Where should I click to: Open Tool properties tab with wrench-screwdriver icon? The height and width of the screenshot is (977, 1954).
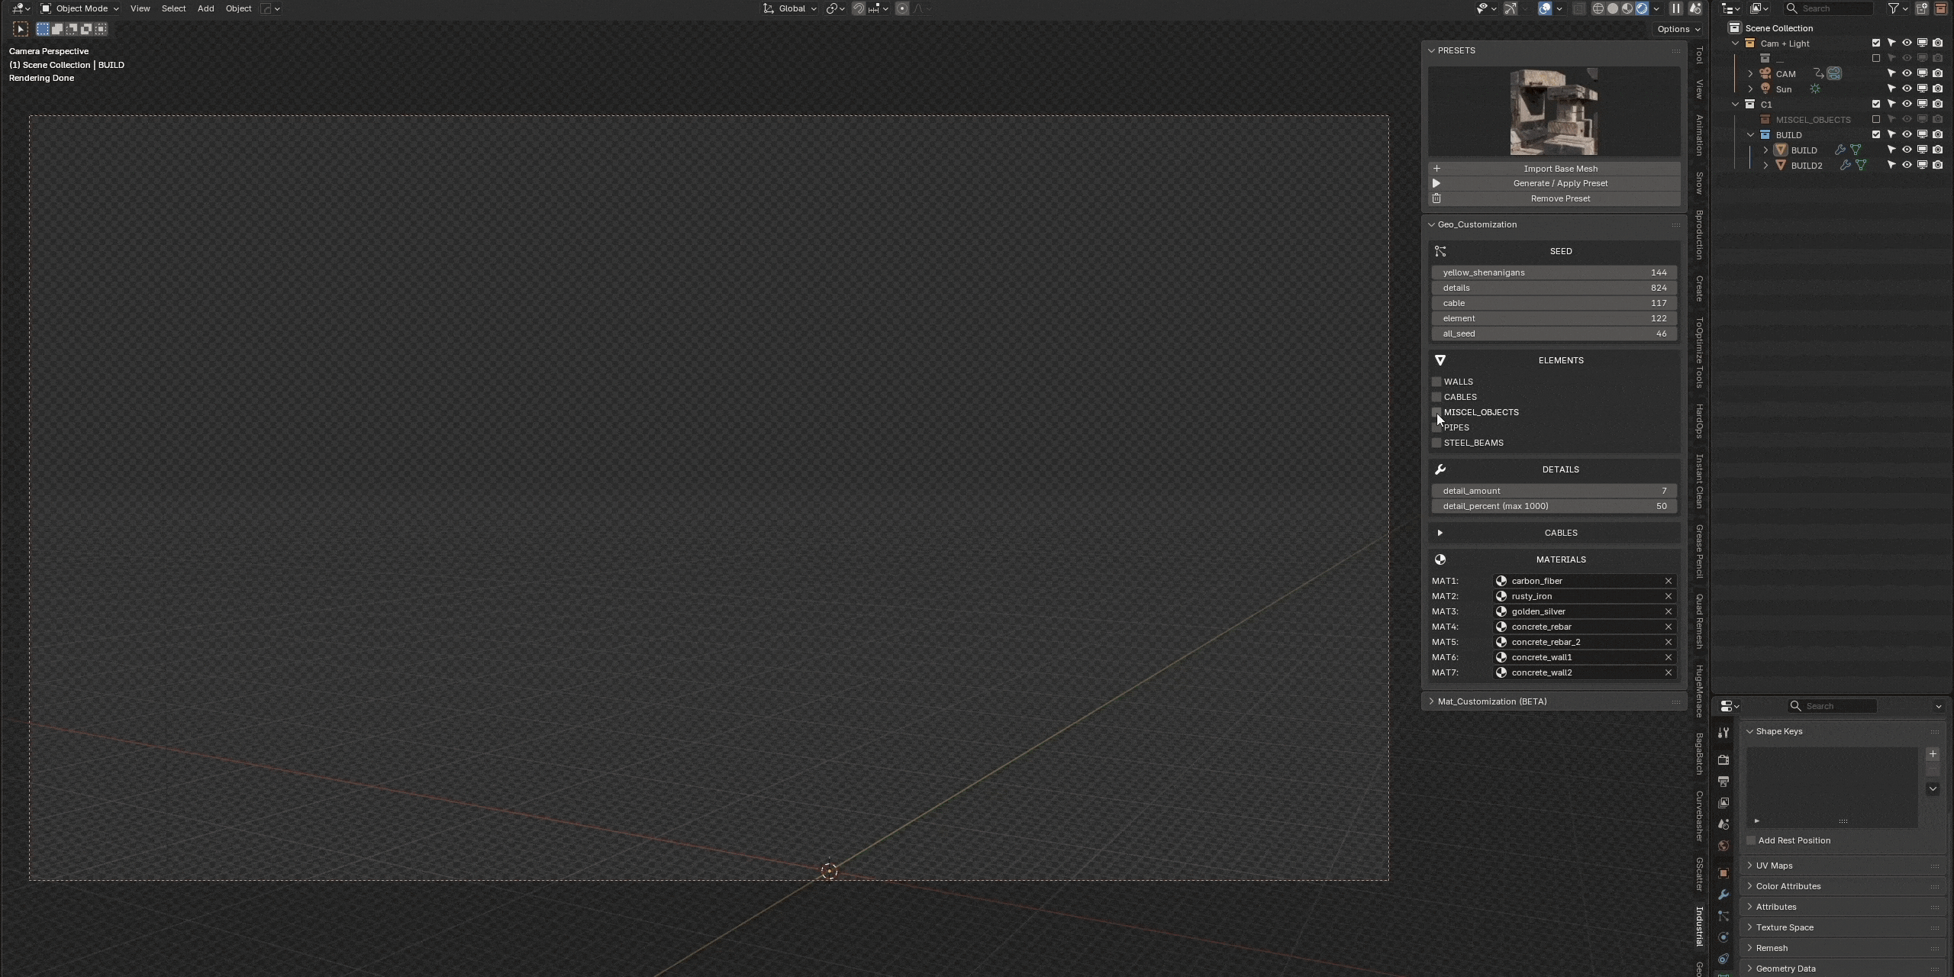(x=1723, y=733)
